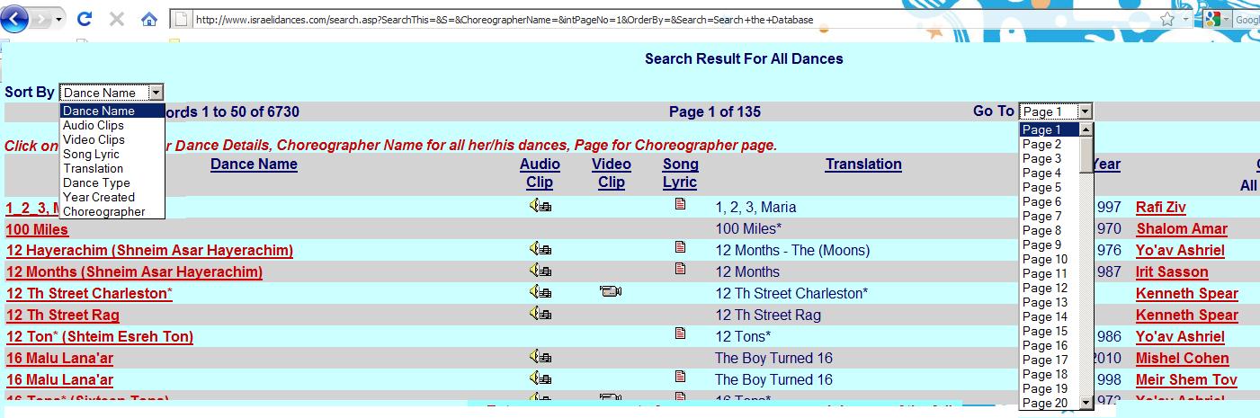
Task: Open song lyric for Irit Sasson's 12 Months
Action: tap(680, 269)
